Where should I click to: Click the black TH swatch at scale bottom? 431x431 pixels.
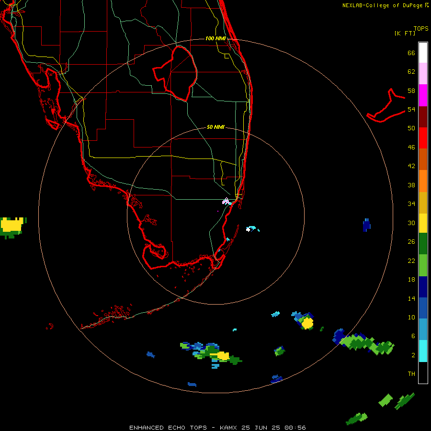click(x=423, y=373)
